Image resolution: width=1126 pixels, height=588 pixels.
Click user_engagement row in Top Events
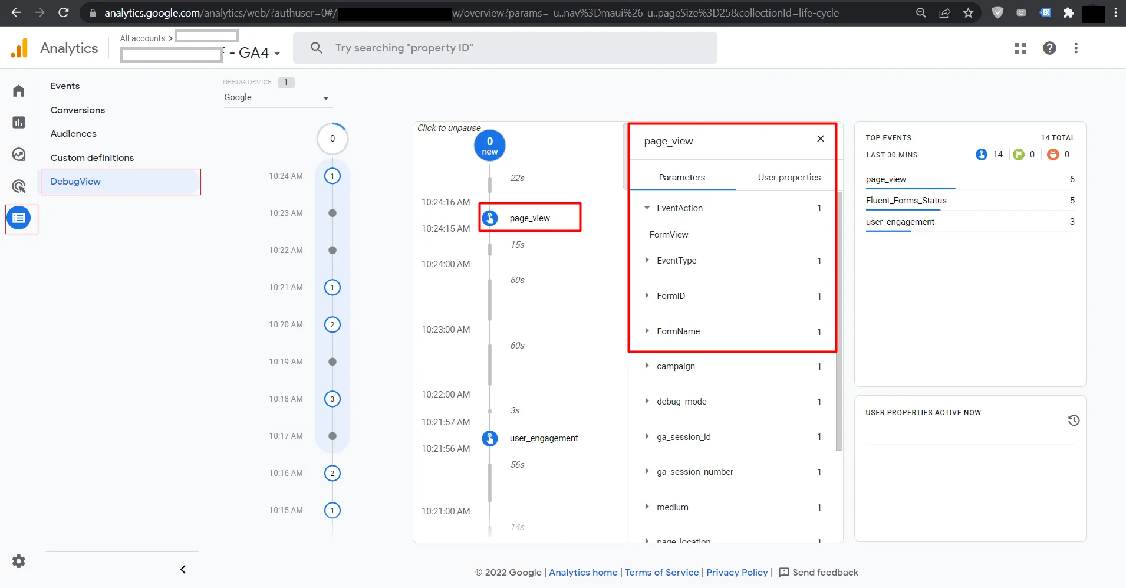(970, 222)
